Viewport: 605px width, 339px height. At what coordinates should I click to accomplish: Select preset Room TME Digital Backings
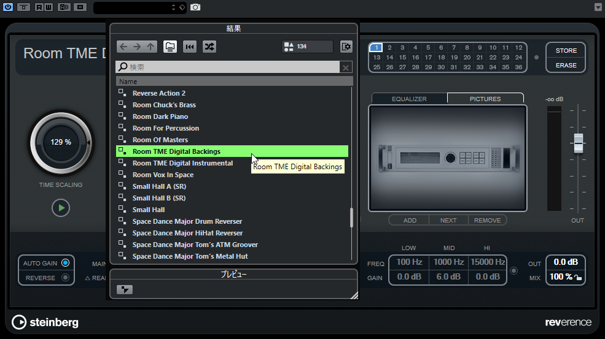point(232,151)
